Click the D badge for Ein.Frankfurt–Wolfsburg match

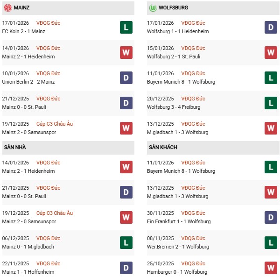point(272,217)
